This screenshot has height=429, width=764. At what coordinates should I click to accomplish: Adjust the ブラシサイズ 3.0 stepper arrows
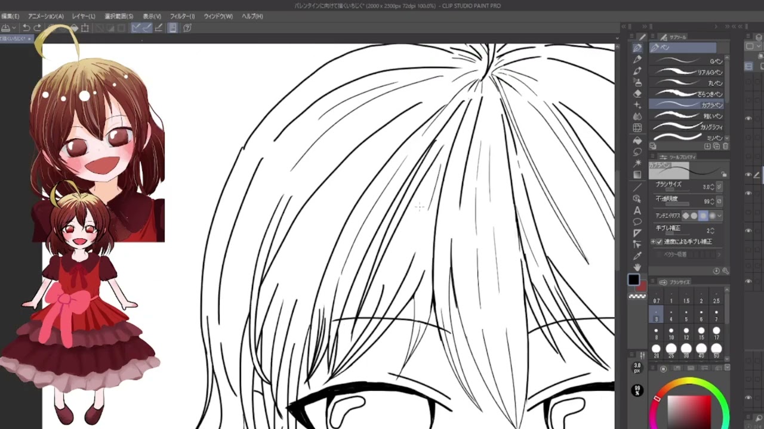pos(712,186)
